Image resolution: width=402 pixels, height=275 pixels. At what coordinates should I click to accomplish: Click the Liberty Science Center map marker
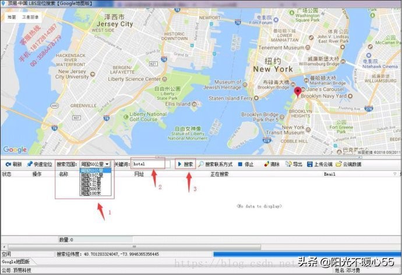click(165, 79)
